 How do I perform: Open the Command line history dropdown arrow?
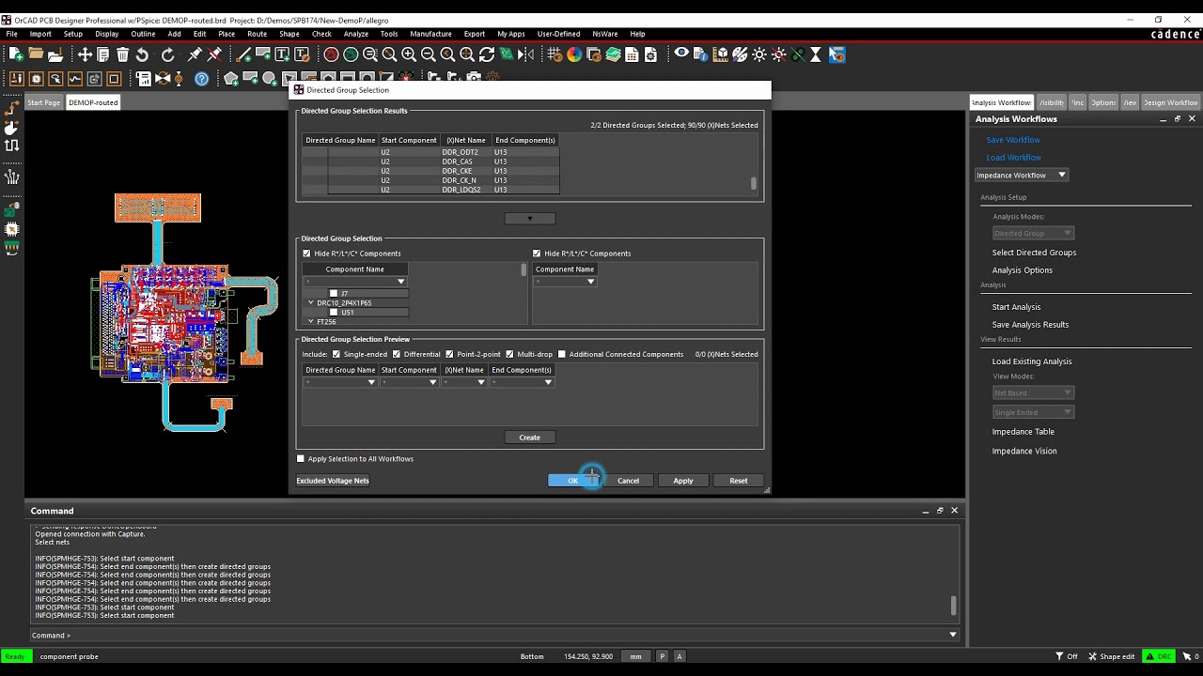[x=953, y=635]
